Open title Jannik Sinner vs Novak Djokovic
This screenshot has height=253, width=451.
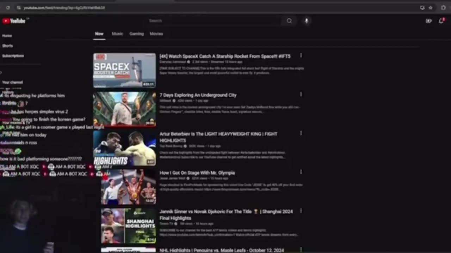[226, 215]
